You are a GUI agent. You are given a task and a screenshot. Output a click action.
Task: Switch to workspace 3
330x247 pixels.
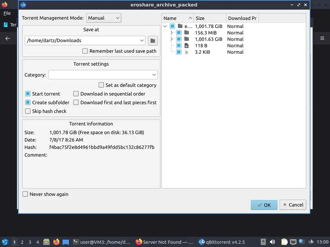[30, 242]
